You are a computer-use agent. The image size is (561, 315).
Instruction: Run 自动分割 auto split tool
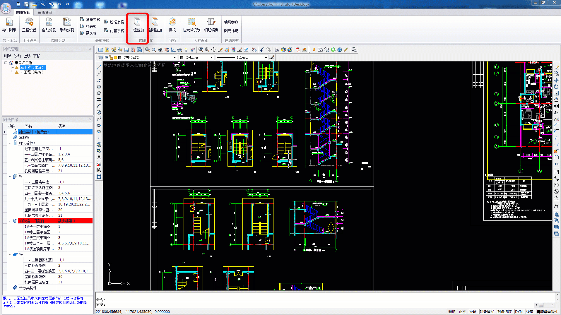[49, 25]
